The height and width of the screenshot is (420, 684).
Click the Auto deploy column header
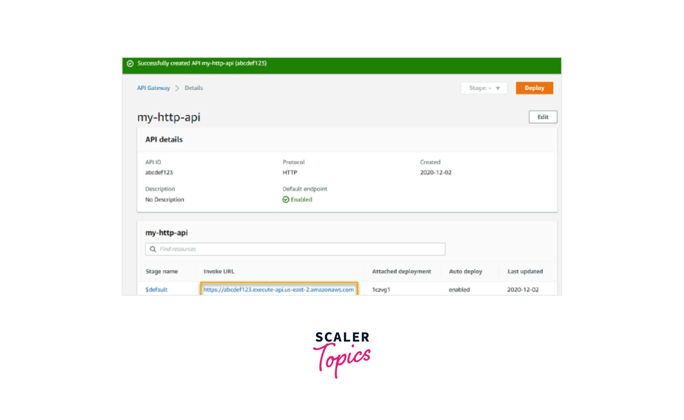pyautogui.click(x=465, y=272)
